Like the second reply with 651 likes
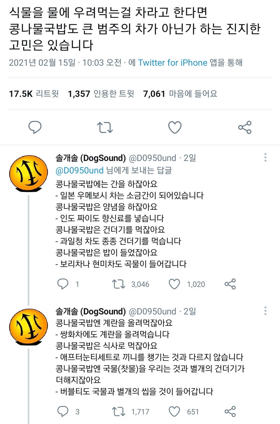The height and width of the screenshot is (424, 280). click(174, 412)
